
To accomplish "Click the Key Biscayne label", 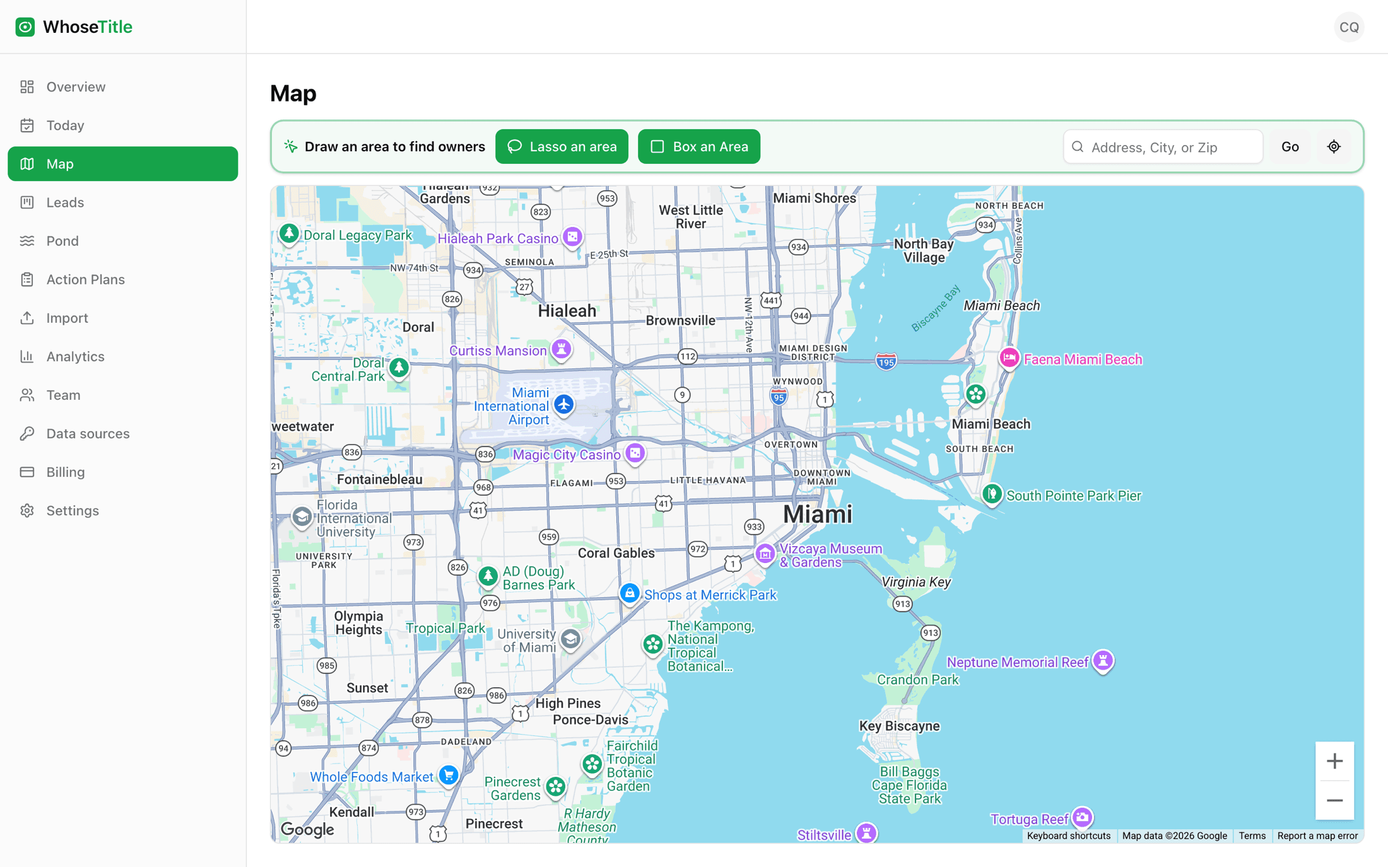I will coord(899,726).
